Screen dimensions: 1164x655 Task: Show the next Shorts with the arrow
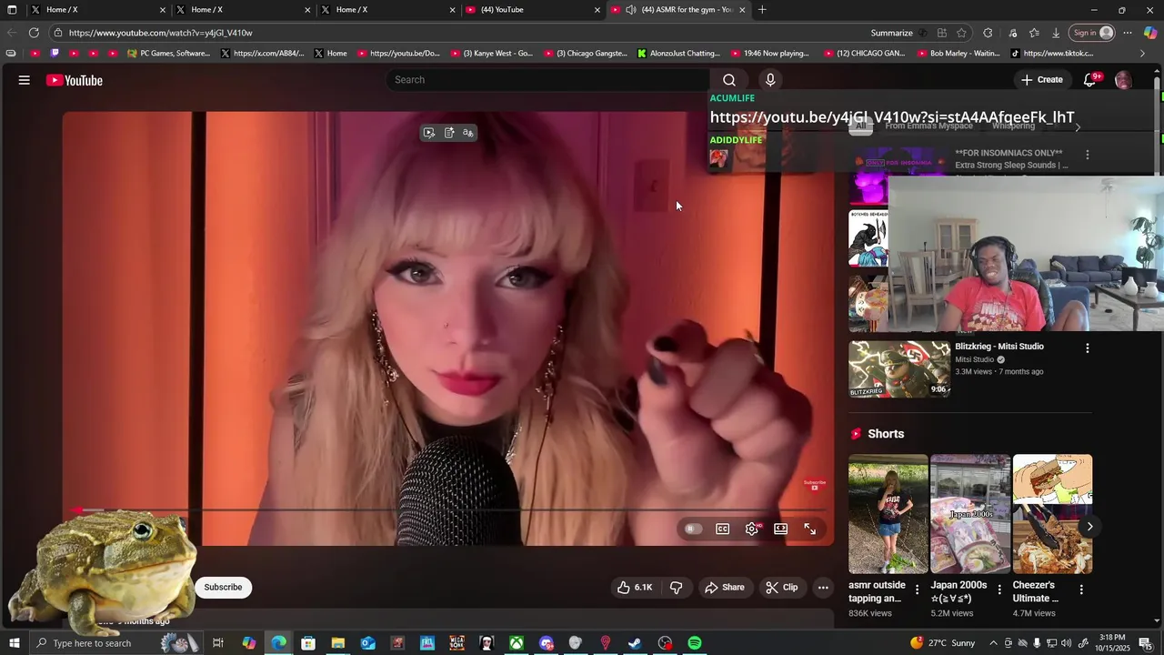[x=1089, y=527]
